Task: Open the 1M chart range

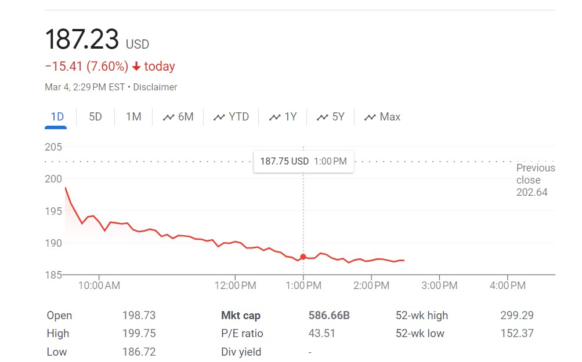Action: 133,117
